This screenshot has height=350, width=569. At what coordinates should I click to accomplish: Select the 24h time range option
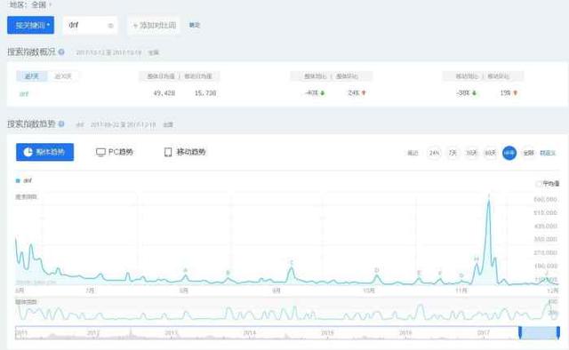[434, 153]
